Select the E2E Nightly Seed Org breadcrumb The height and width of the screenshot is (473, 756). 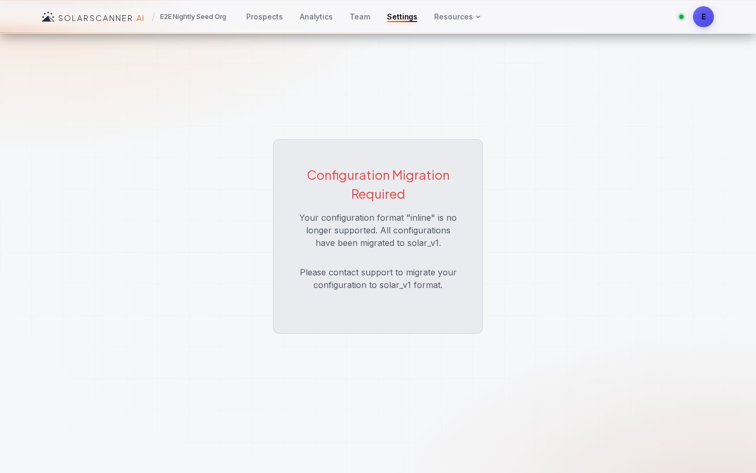click(193, 17)
